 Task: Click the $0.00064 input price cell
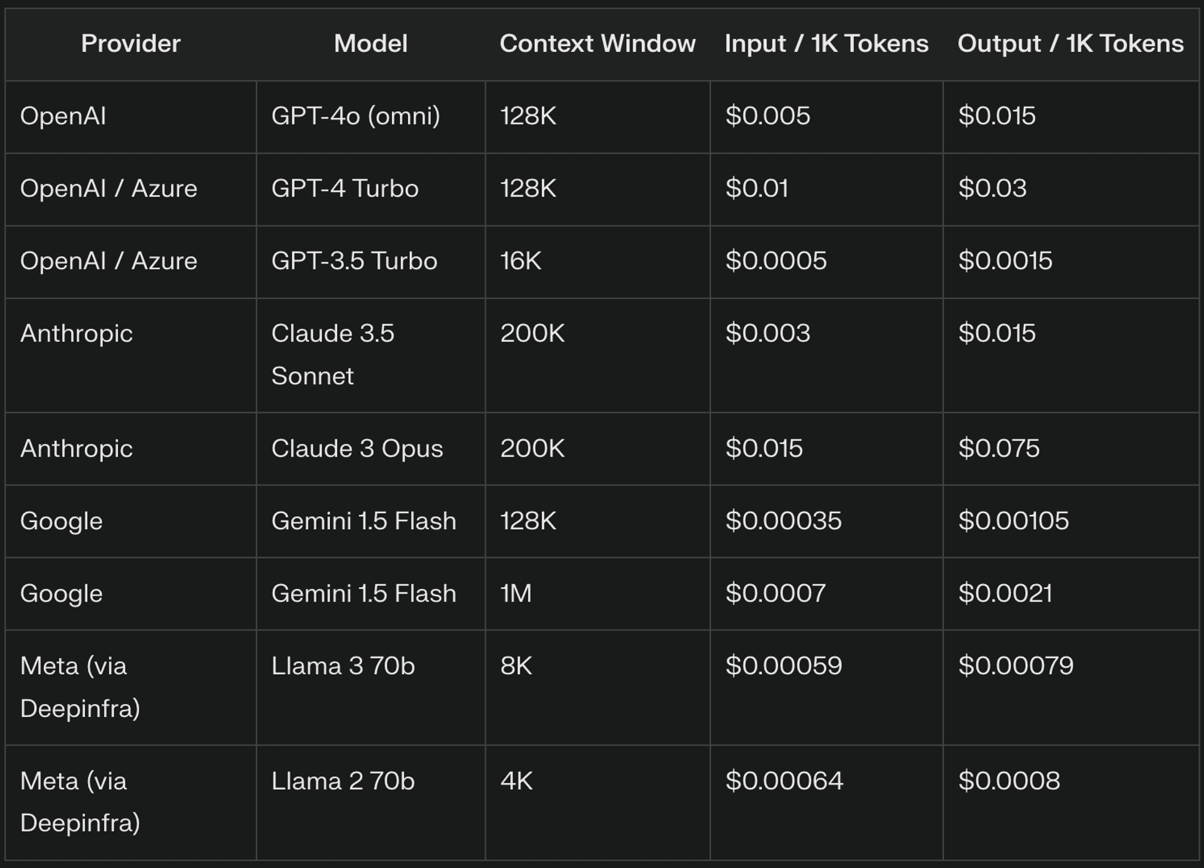[x=827, y=802]
